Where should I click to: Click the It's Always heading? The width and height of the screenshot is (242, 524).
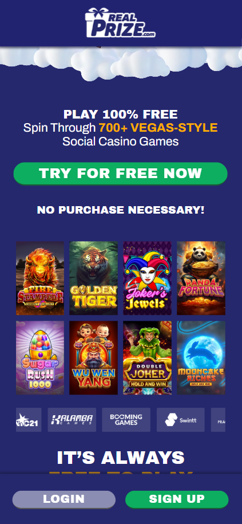pyautogui.click(x=121, y=458)
